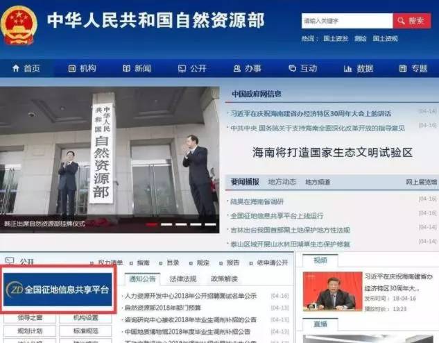Click the red 搜索 button
The height and width of the screenshot is (343, 439).
(412, 21)
